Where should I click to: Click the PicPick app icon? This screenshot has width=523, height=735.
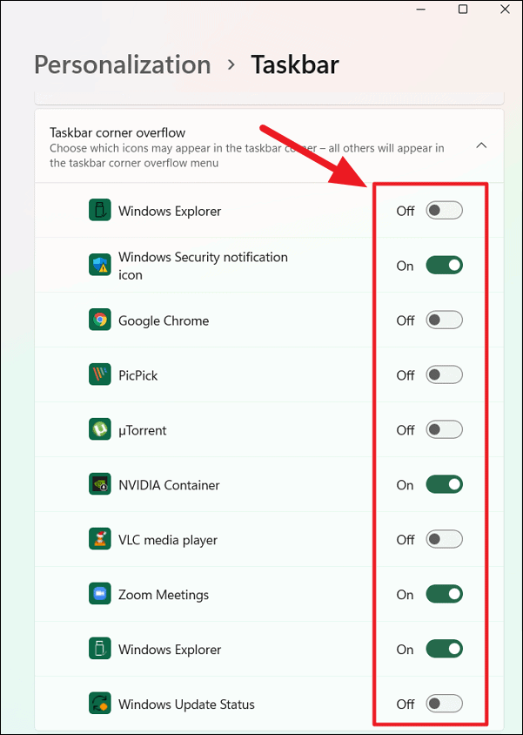[x=100, y=374]
